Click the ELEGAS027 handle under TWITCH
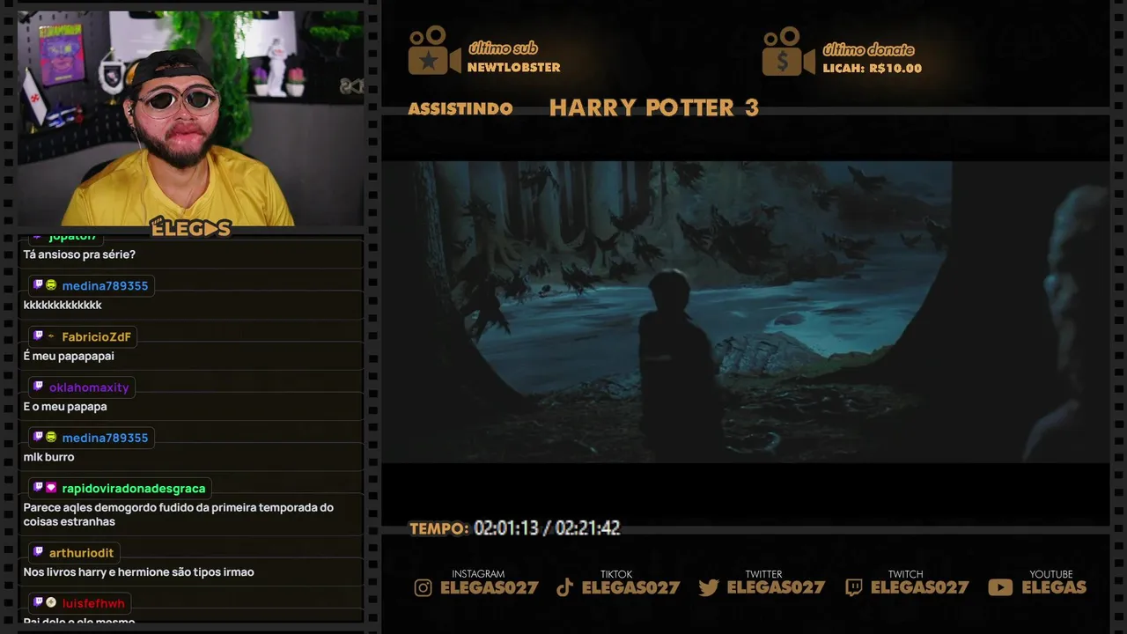 (919, 587)
